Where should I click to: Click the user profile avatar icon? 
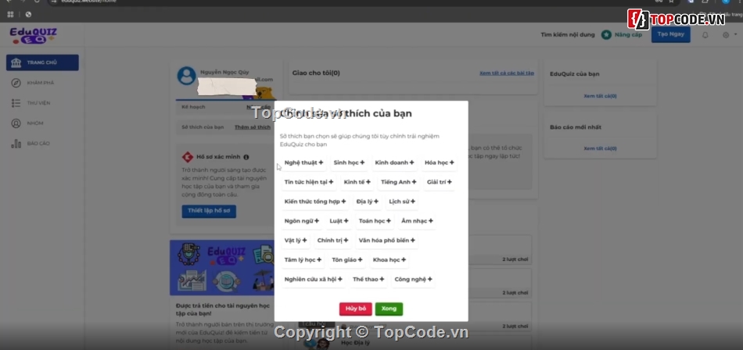pyautogui.click(x=186, y=76)
